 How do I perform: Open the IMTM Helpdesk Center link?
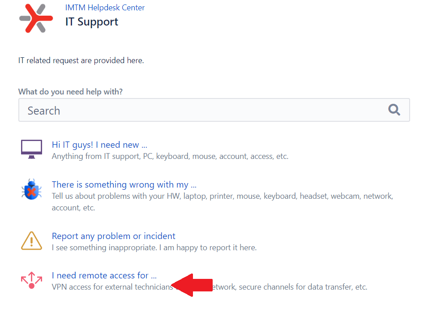pyautogui.click(x=105, y=8)
